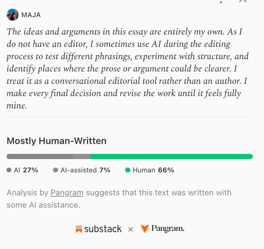Click the orange Substack bookmark icon

coord(79,229)
